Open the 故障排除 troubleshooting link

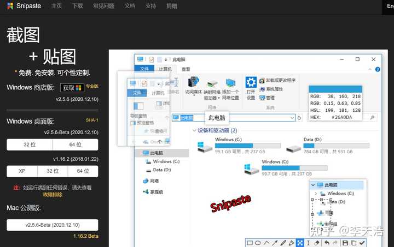tap(53, 195)
